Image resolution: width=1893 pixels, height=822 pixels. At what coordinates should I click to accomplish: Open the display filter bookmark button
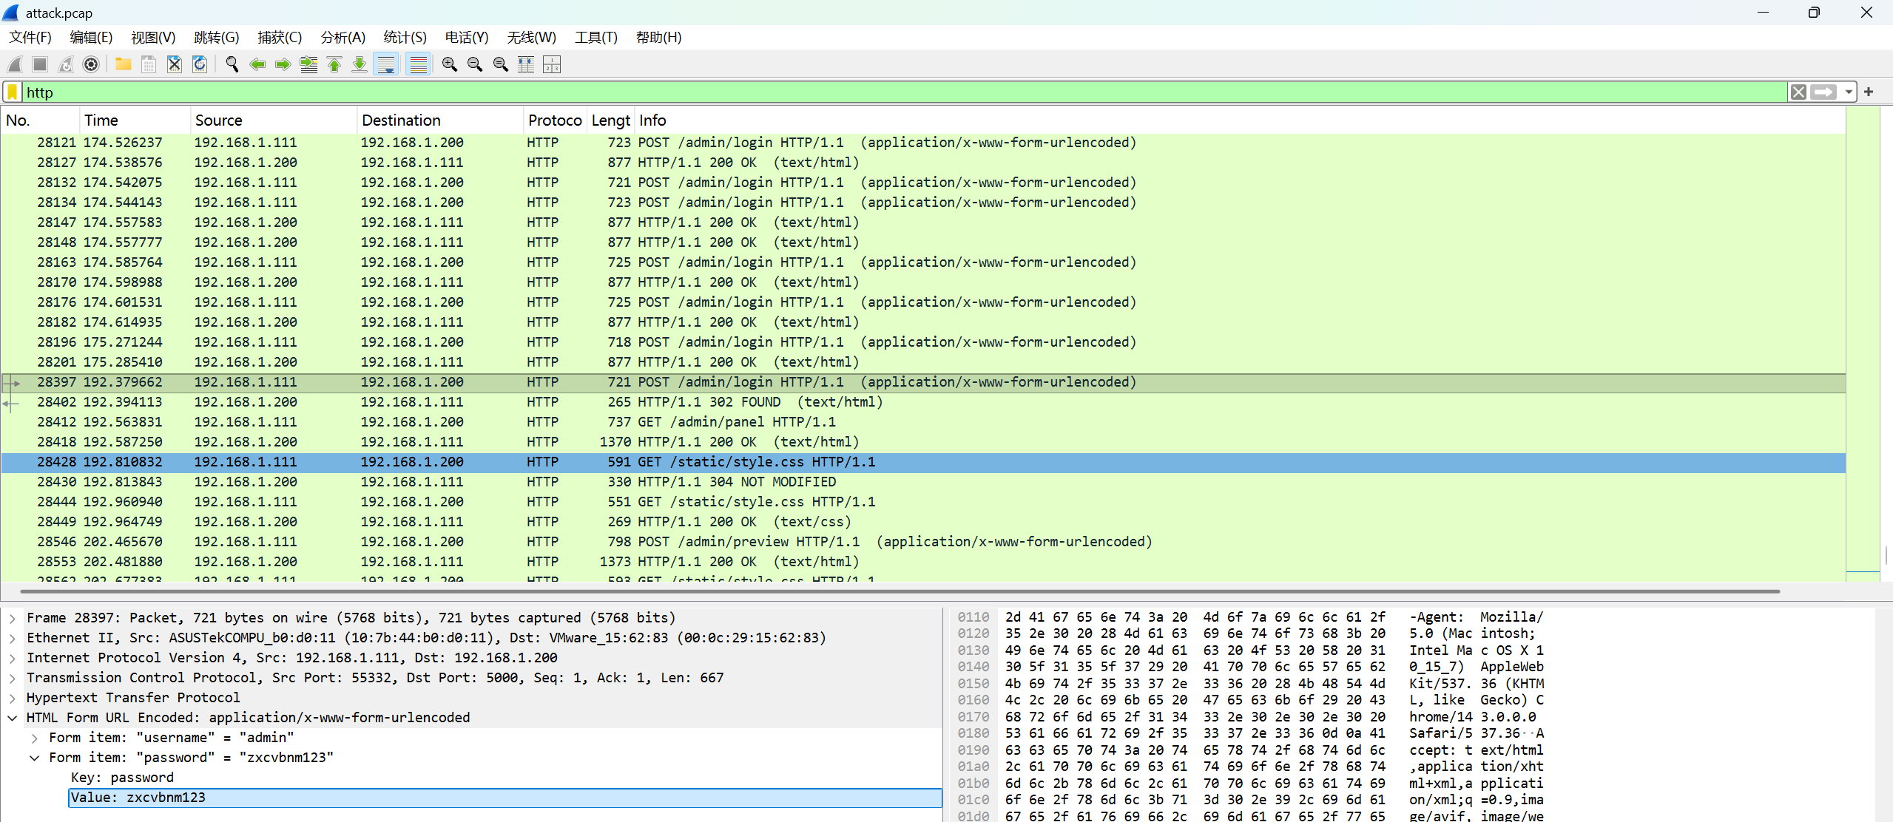click(13, 92)
